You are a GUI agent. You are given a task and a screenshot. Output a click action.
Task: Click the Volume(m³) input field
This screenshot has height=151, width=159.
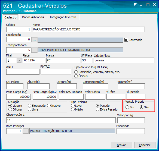131,86
